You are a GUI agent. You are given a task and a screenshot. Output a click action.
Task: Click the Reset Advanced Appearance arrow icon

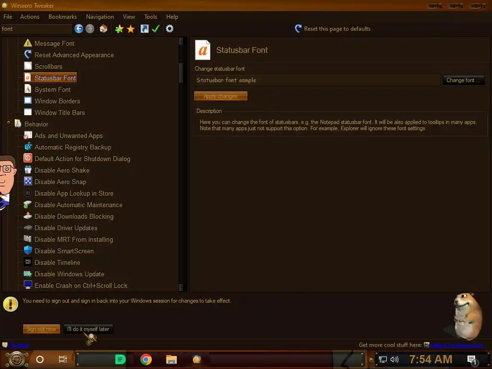tap(28, 55)
